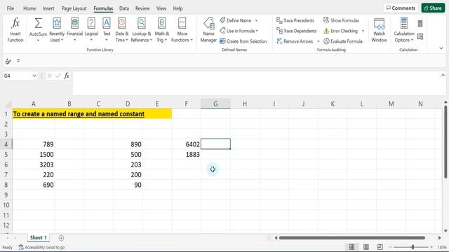The height and width of the screenshot is (252, 449).
Task: Click the Select All corner triangle
Action: [x=8, y=104]
